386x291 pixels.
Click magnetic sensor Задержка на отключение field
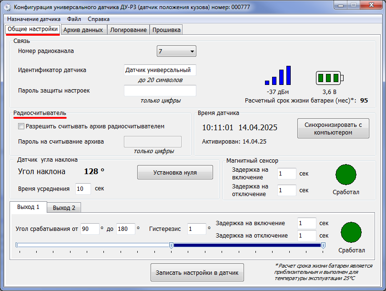click(287, 190)
